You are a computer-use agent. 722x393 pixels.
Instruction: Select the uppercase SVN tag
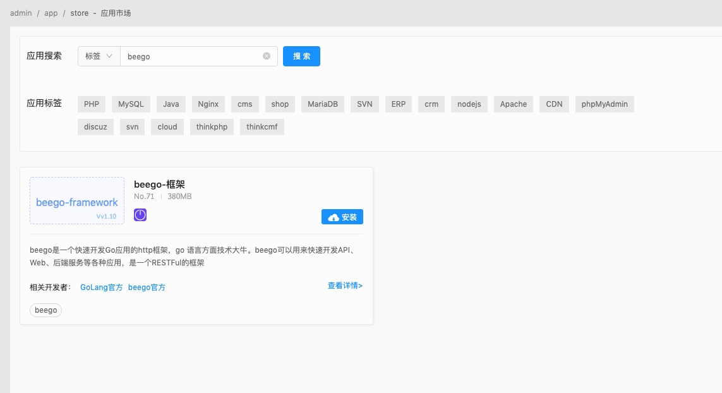coord(364,104)
